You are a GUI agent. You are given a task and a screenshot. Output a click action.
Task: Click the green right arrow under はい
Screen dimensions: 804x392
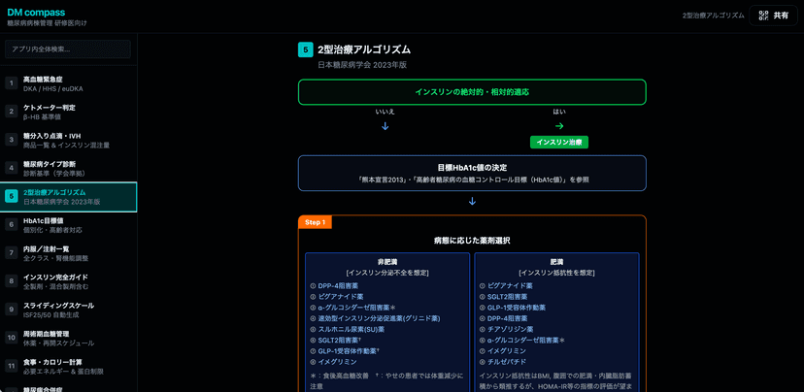pos(559,126)
